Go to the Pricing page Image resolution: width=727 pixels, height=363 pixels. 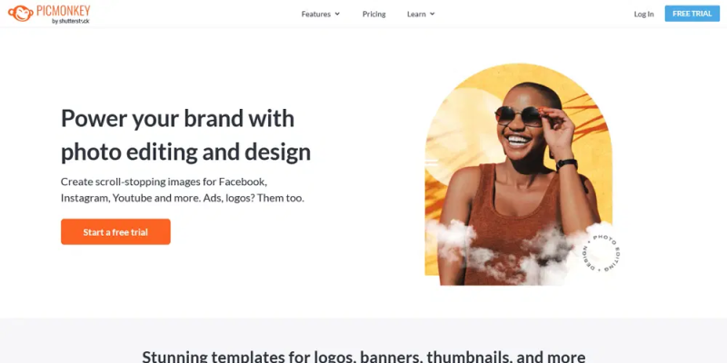click(x=373, y=14)
